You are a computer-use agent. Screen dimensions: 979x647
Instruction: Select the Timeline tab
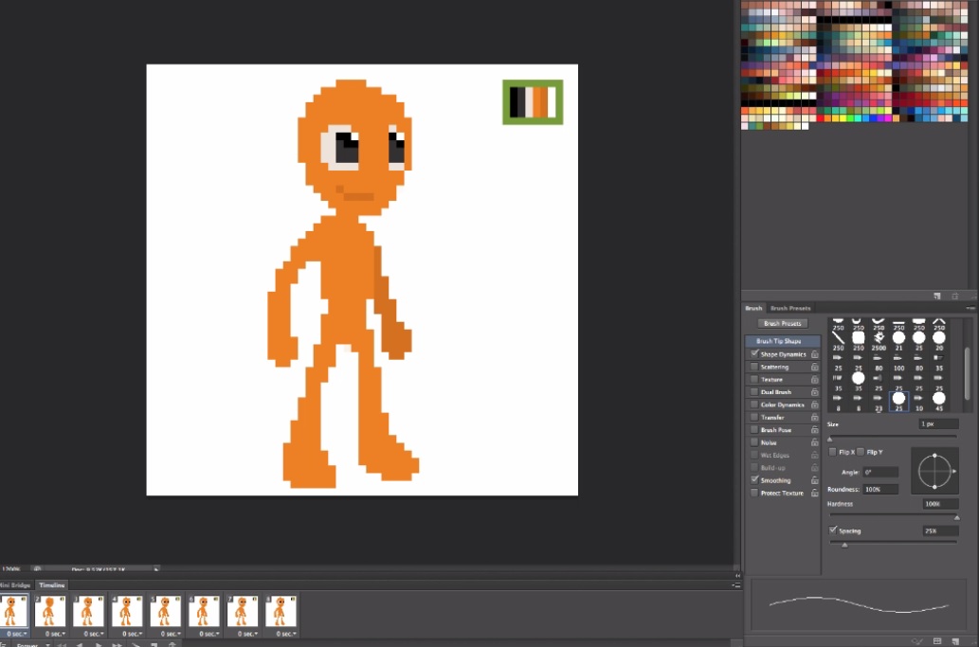pyautogui.click(x=52, y=585)
